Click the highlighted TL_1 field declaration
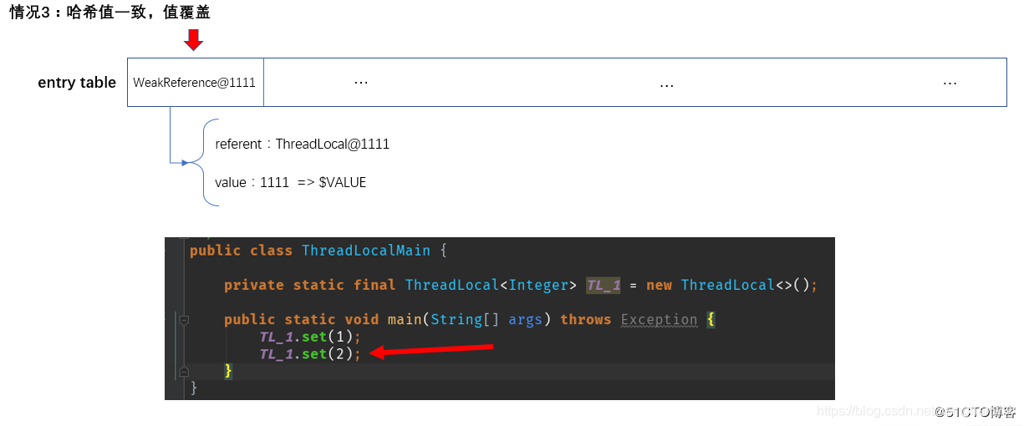Image resolution: width=1024 pixels, height=426 pixels. click(x=604, y=285)
